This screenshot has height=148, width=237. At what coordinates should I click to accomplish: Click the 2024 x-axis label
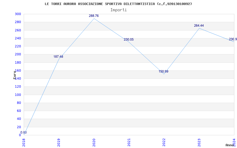234,142
